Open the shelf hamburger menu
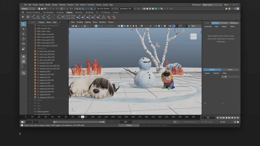260x146 pixels. (23, 12)
